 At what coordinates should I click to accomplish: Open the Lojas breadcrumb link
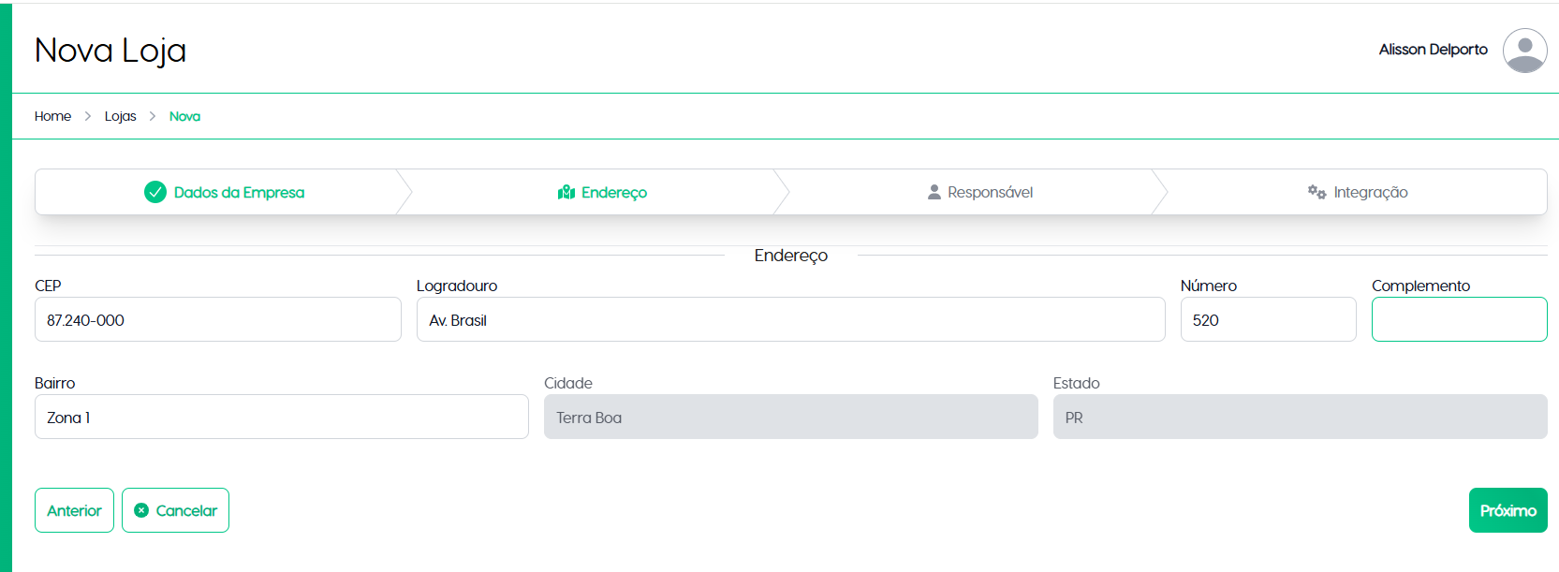[120, 116]
